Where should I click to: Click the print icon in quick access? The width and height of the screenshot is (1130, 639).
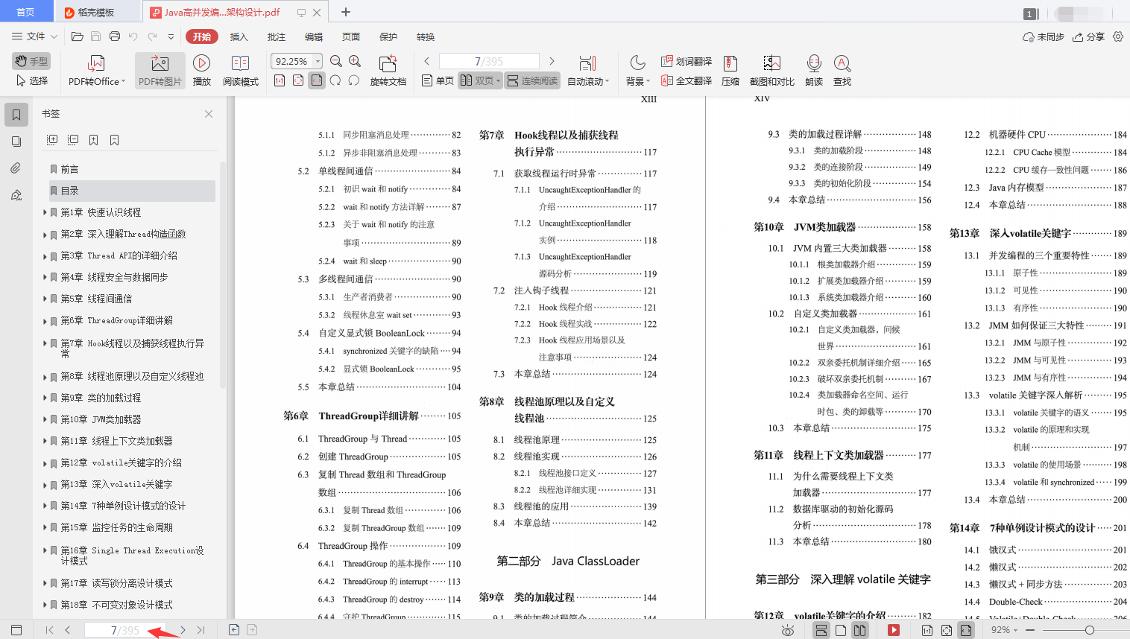115,36
